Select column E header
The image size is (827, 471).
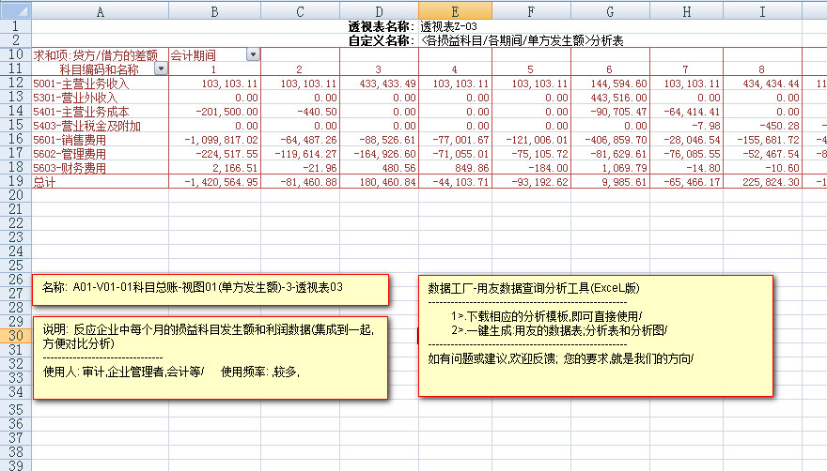click(455, 10)
